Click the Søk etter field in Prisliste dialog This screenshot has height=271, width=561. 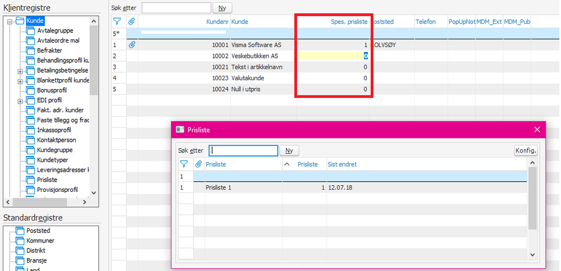coord(244,150)
